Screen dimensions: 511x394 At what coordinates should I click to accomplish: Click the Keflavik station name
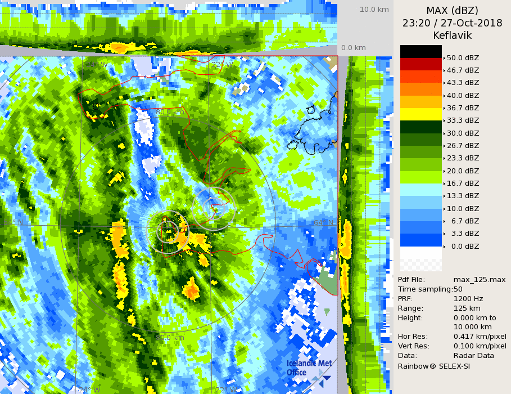(452, 35)
